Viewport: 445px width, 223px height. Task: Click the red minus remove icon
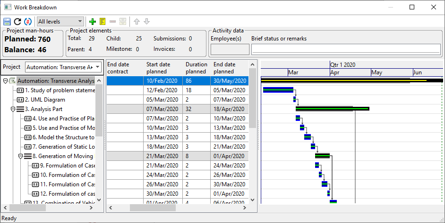pyautogui.click(x=112, y=22)
